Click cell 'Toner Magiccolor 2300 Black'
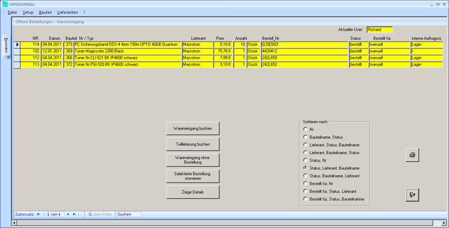Viewport: 449px width, 228px height. pos(127,51)
